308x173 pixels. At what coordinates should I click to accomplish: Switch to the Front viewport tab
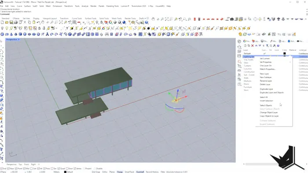26,164
